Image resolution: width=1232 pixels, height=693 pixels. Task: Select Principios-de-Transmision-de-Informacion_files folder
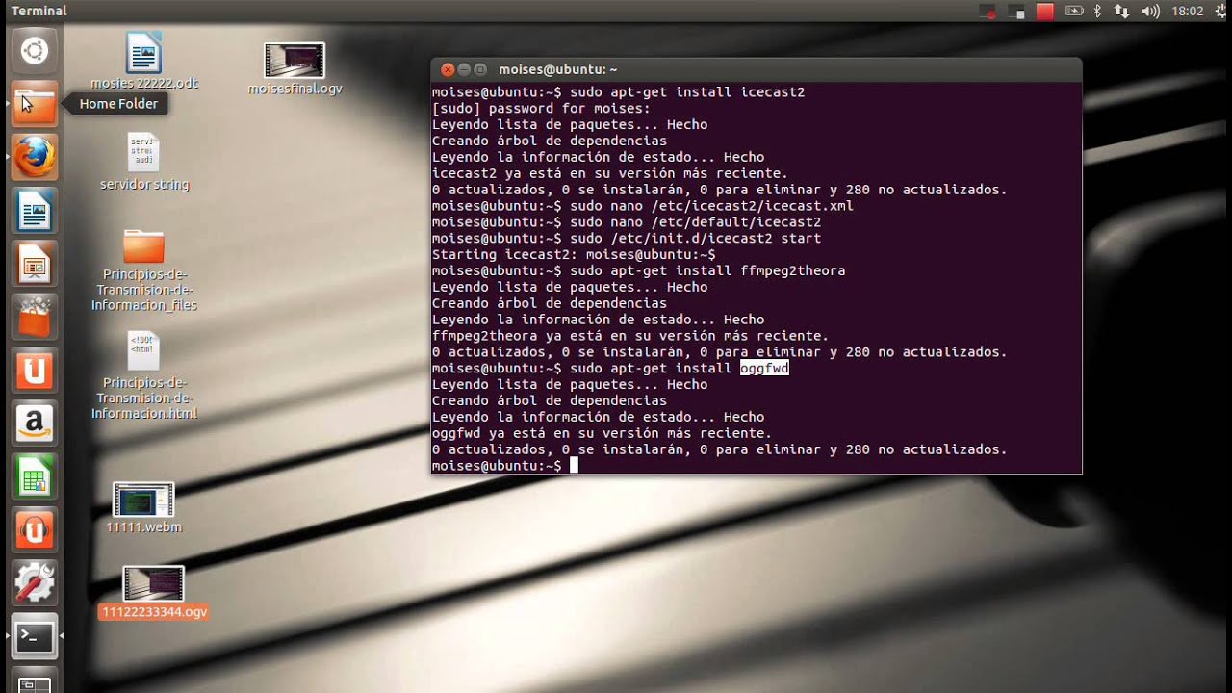(x=144, y=270)
